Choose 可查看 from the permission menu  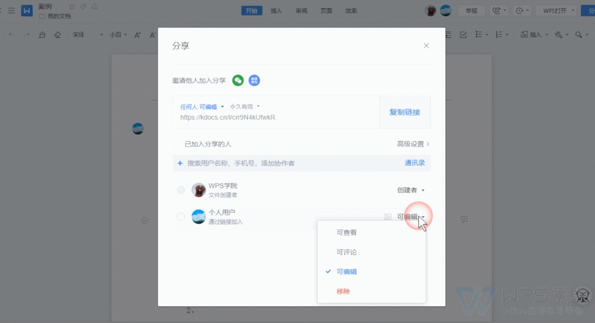tap(346, 232)
